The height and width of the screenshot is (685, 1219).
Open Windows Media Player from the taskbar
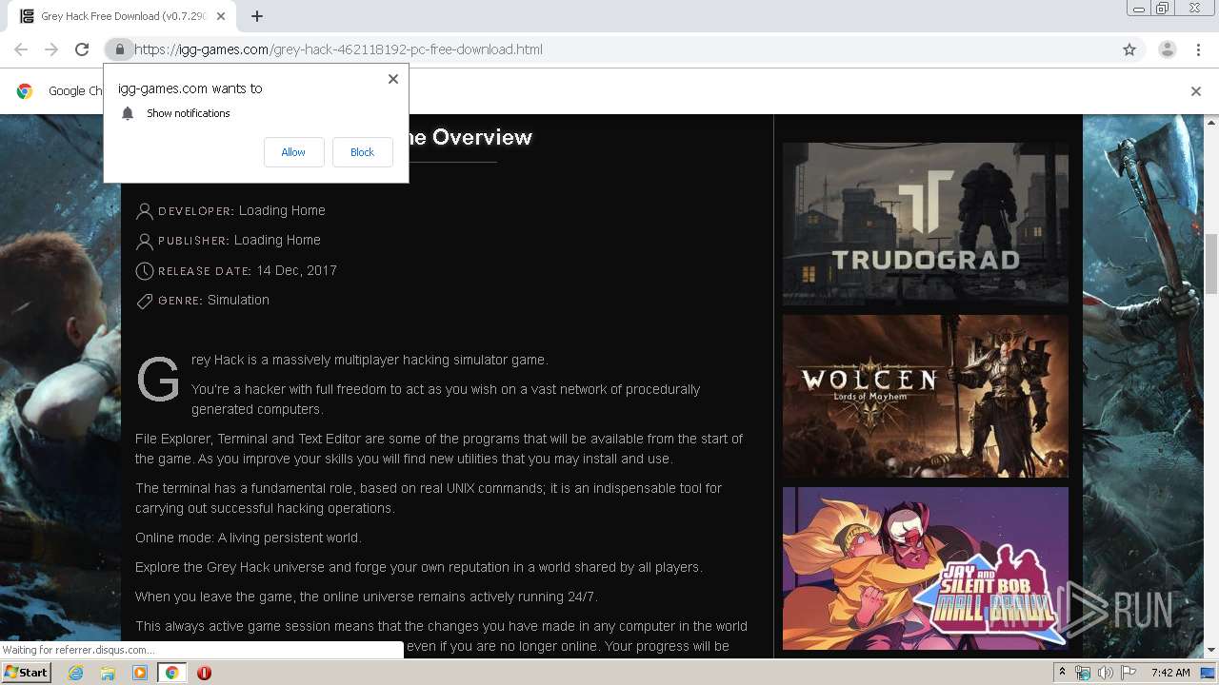[x=140, y=673]
